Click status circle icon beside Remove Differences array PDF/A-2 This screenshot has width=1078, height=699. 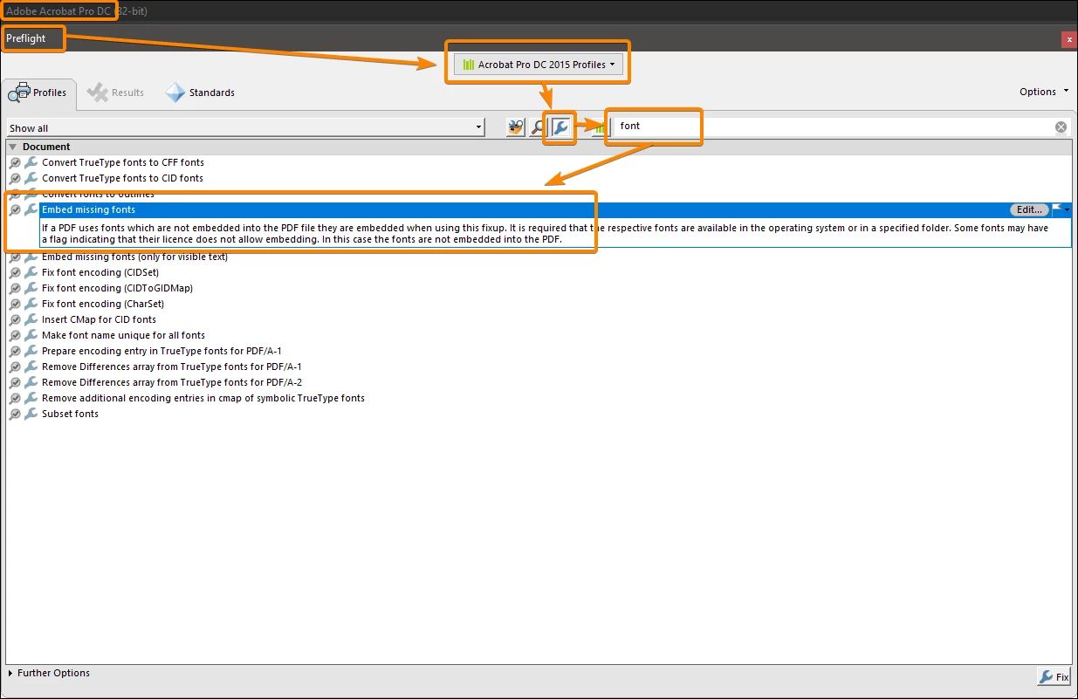pos(15,382)
